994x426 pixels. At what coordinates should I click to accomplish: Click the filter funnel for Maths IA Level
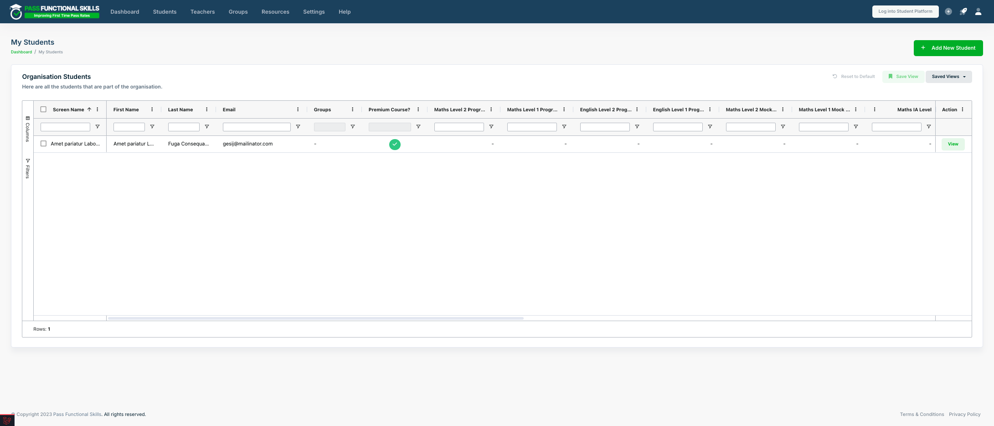pyautogui.click(x=929, y=127)
